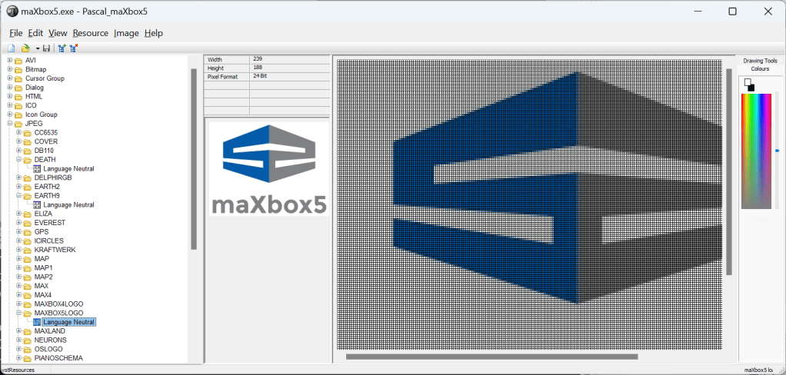This screenshot has width=786, height=375.
Task: Expand the KRAFTWERK folder node
Action: pos(19,250)
